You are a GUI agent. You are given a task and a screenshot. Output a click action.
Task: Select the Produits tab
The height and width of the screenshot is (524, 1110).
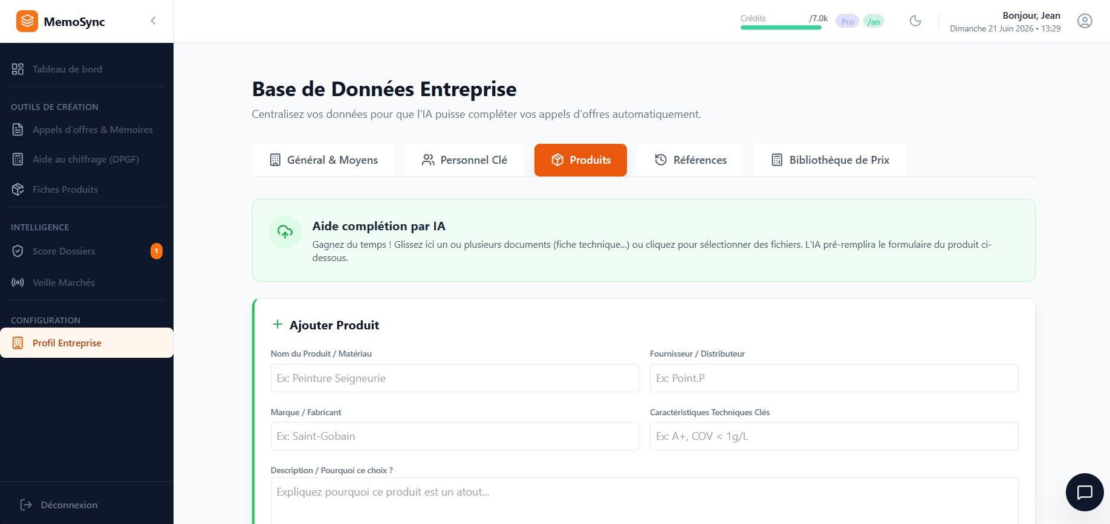pos(580,160)
